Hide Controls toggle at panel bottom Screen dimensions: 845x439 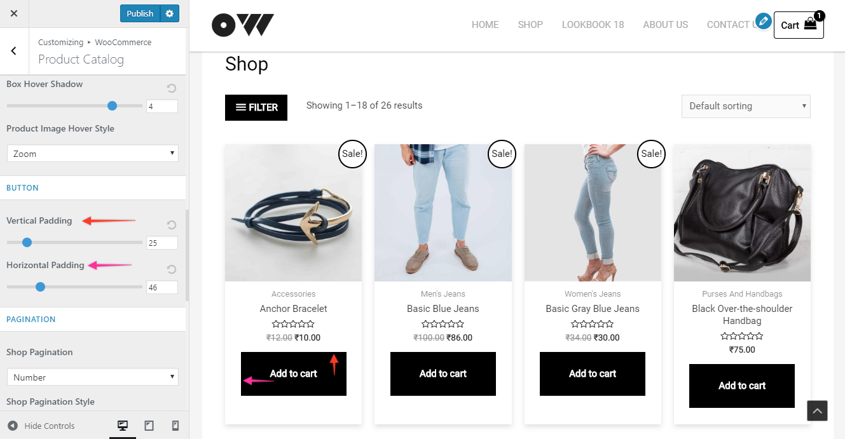(41, 426)
